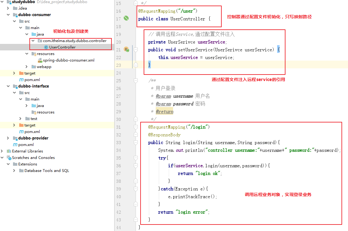Click the Maven icon of dubbo-interface pom.xml

pyautogui.click(x=21, y=132)
